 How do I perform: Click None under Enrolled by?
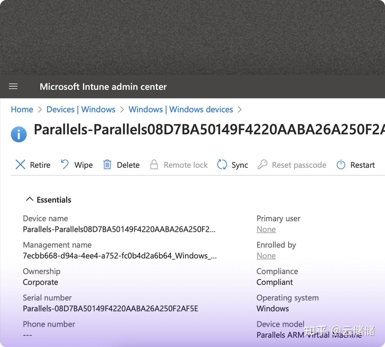[266, 255]
